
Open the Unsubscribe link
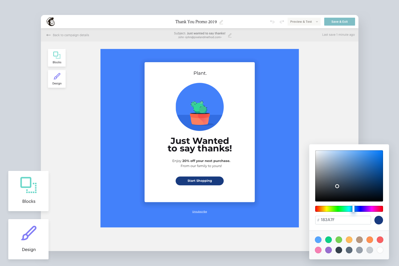point(199,211)
